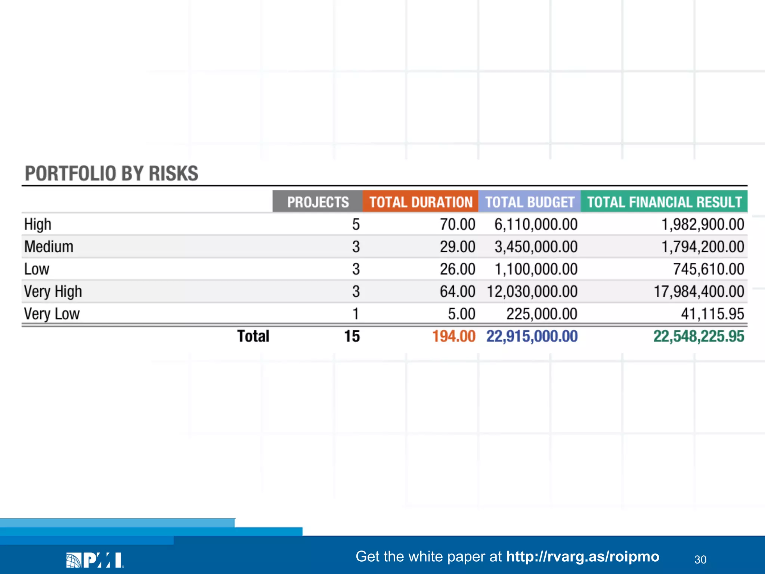Click total duration value 194.00
This screenshot has width=765, height=574.
[x=453, y=336]
